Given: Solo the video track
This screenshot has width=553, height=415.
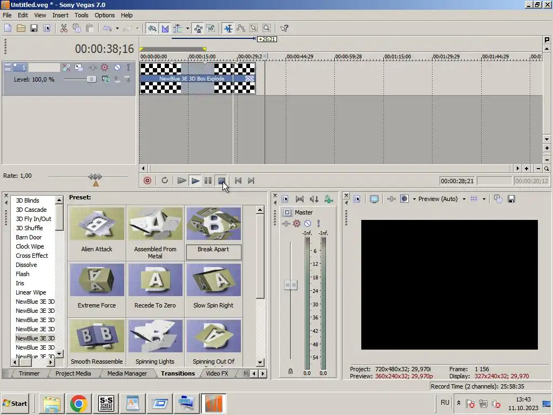Looking at the screenshot, I should [x=129, y=67].
